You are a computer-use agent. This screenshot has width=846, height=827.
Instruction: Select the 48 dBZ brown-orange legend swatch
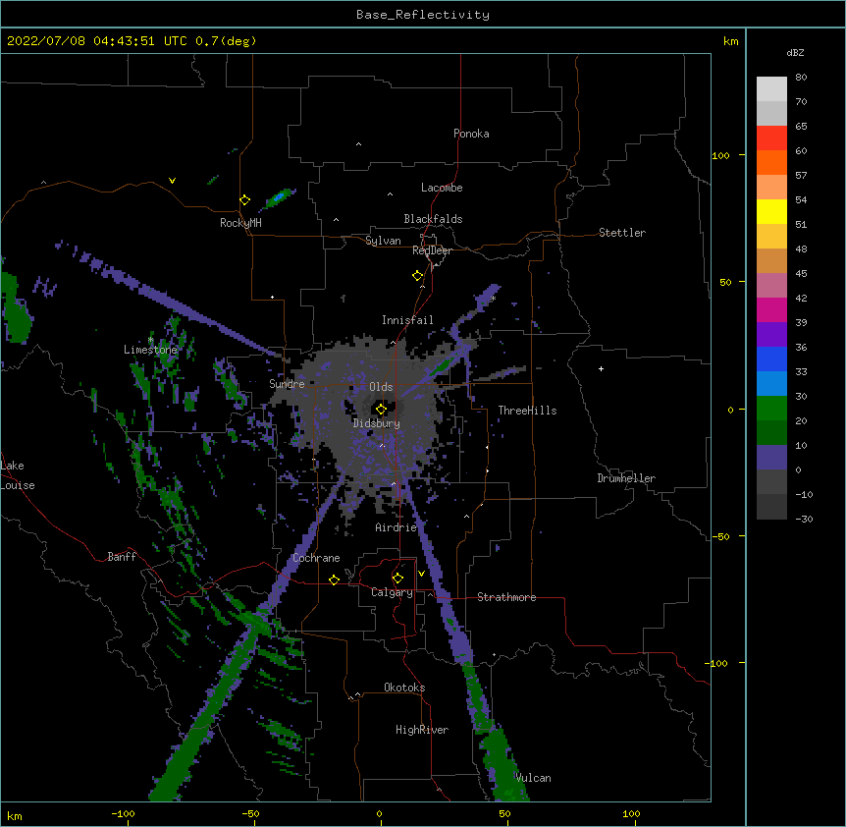click(771, 260)
